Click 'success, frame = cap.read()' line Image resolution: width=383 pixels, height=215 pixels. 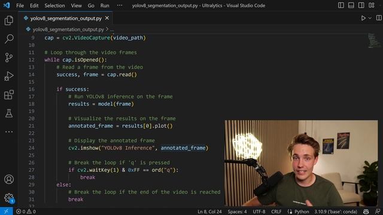click(97, 75)
